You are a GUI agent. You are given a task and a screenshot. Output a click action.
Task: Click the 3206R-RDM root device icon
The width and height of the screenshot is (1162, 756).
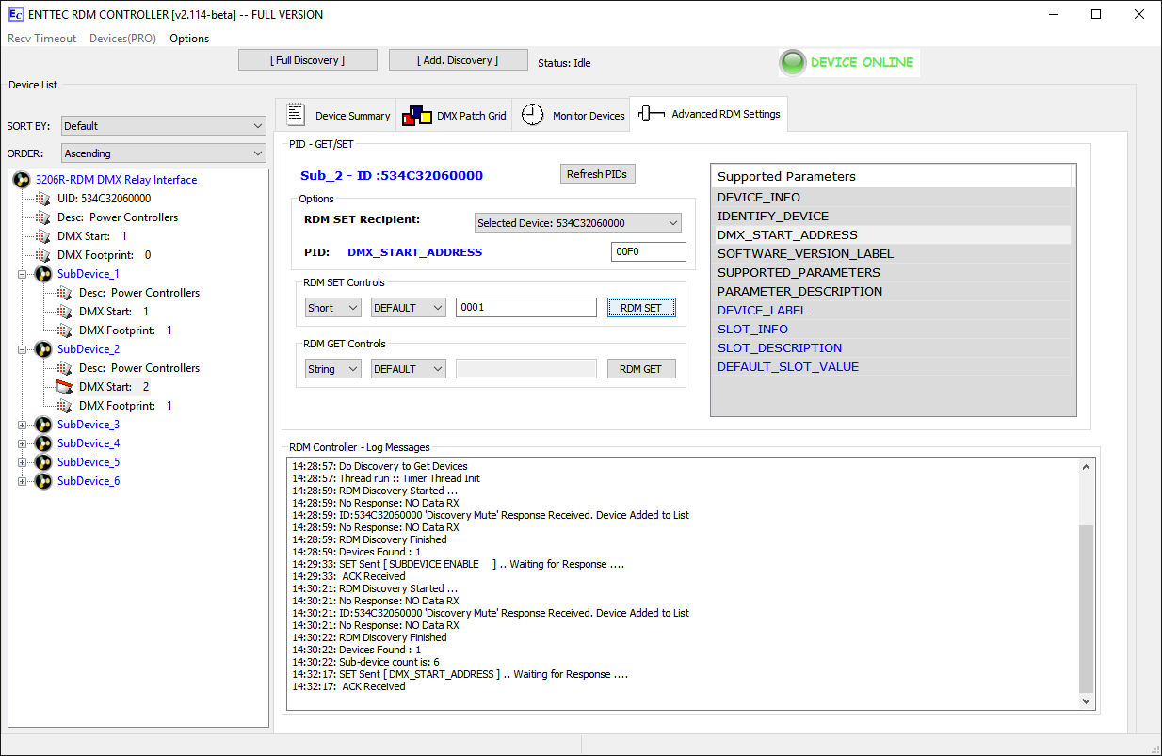pos(22,180)
